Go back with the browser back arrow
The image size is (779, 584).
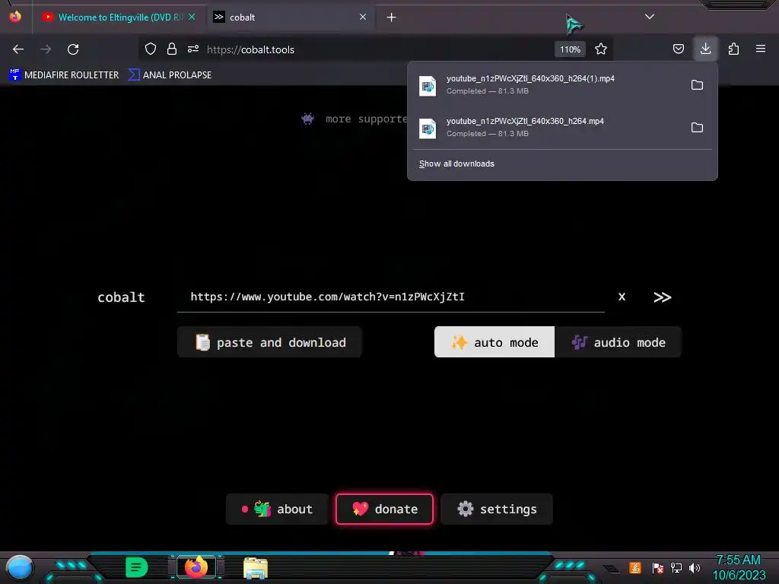(18, 49)
